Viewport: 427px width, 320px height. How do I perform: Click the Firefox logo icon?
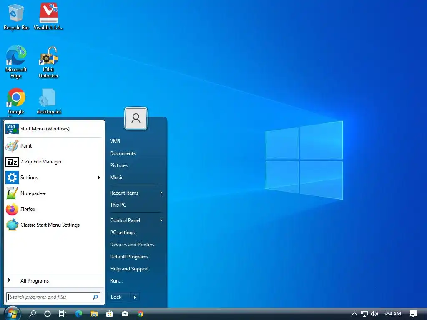tap(12, 209)
